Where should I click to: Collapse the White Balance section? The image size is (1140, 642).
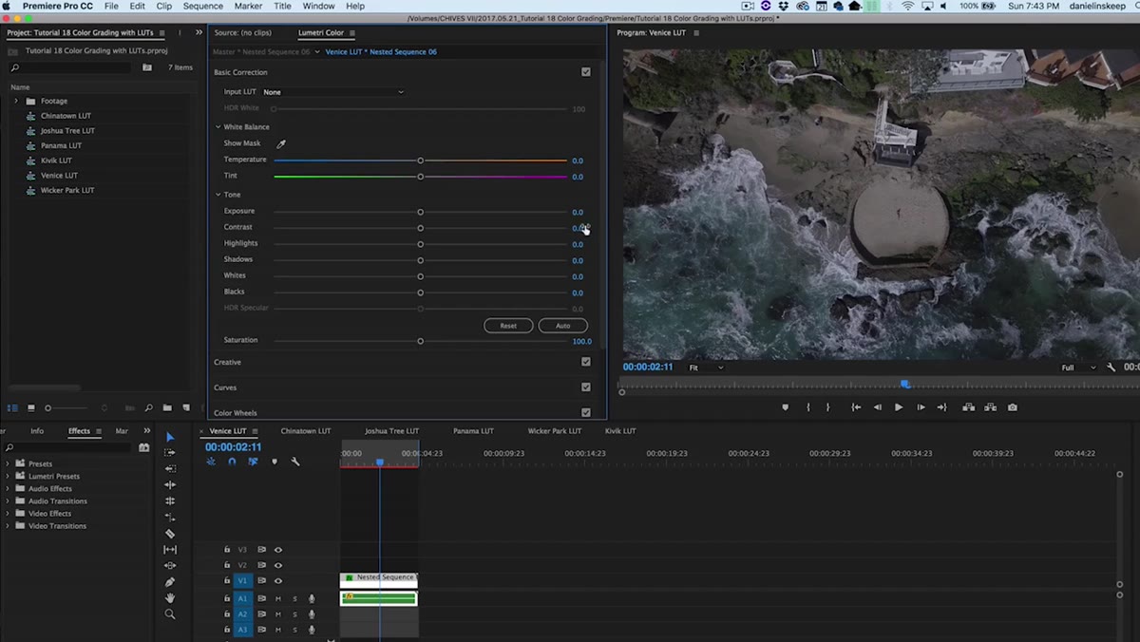(x=218, y=127)
